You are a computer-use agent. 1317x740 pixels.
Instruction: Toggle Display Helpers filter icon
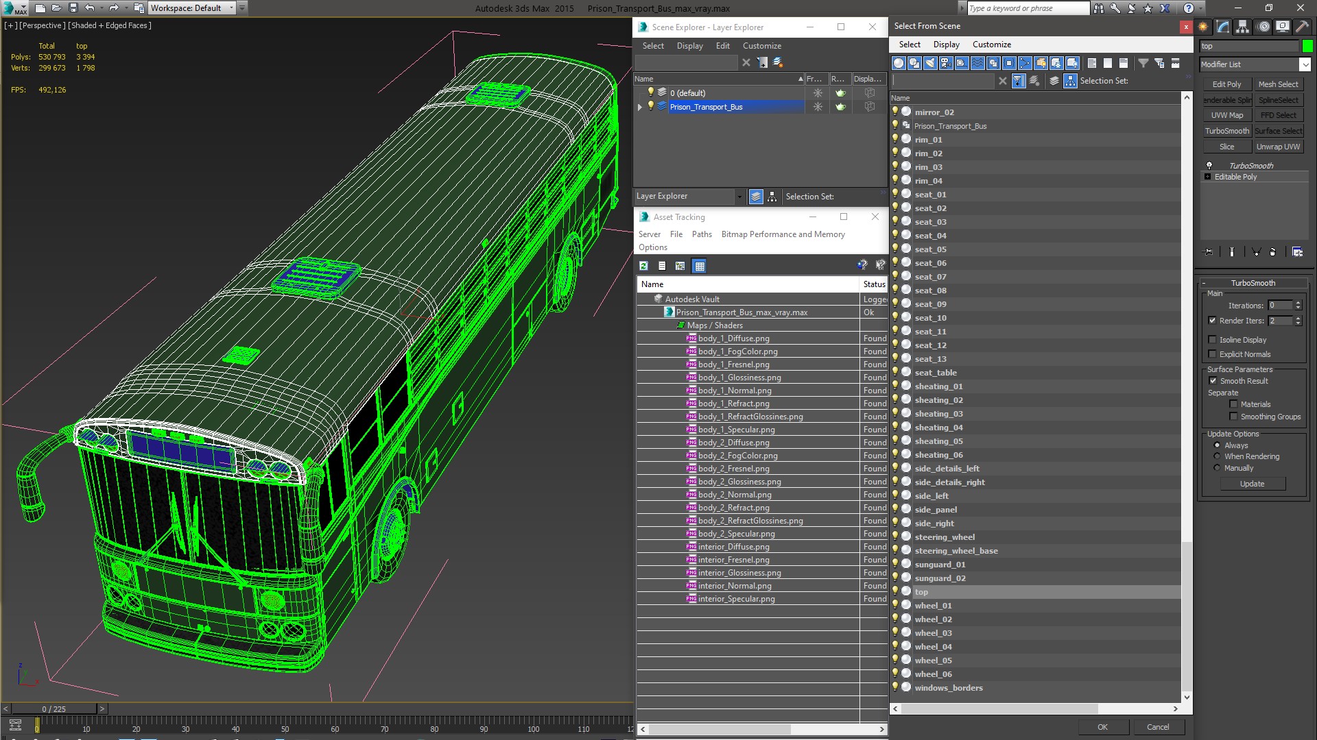click(962, 63)
